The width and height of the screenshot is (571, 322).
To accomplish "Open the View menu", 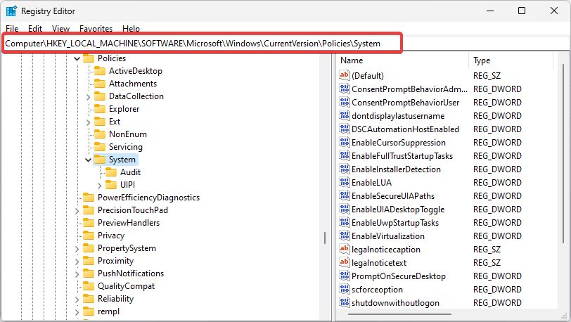I will pyautogui.click(x=60, y=28).
